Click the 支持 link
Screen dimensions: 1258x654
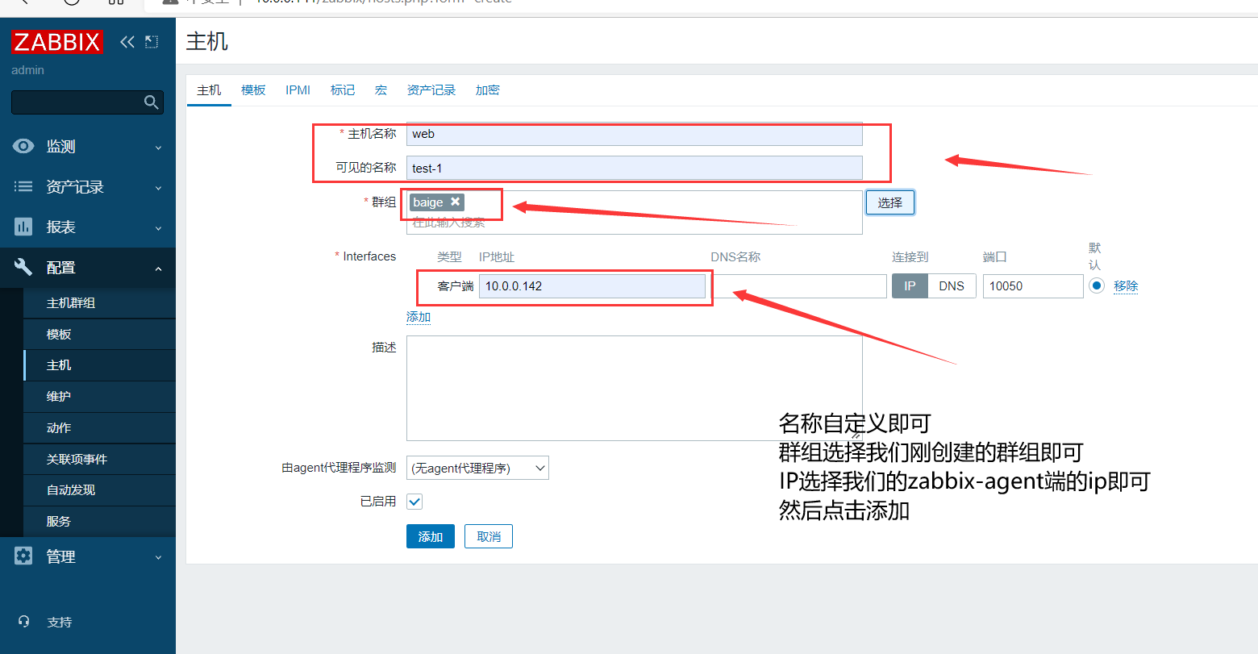click(x=59, y=622)
